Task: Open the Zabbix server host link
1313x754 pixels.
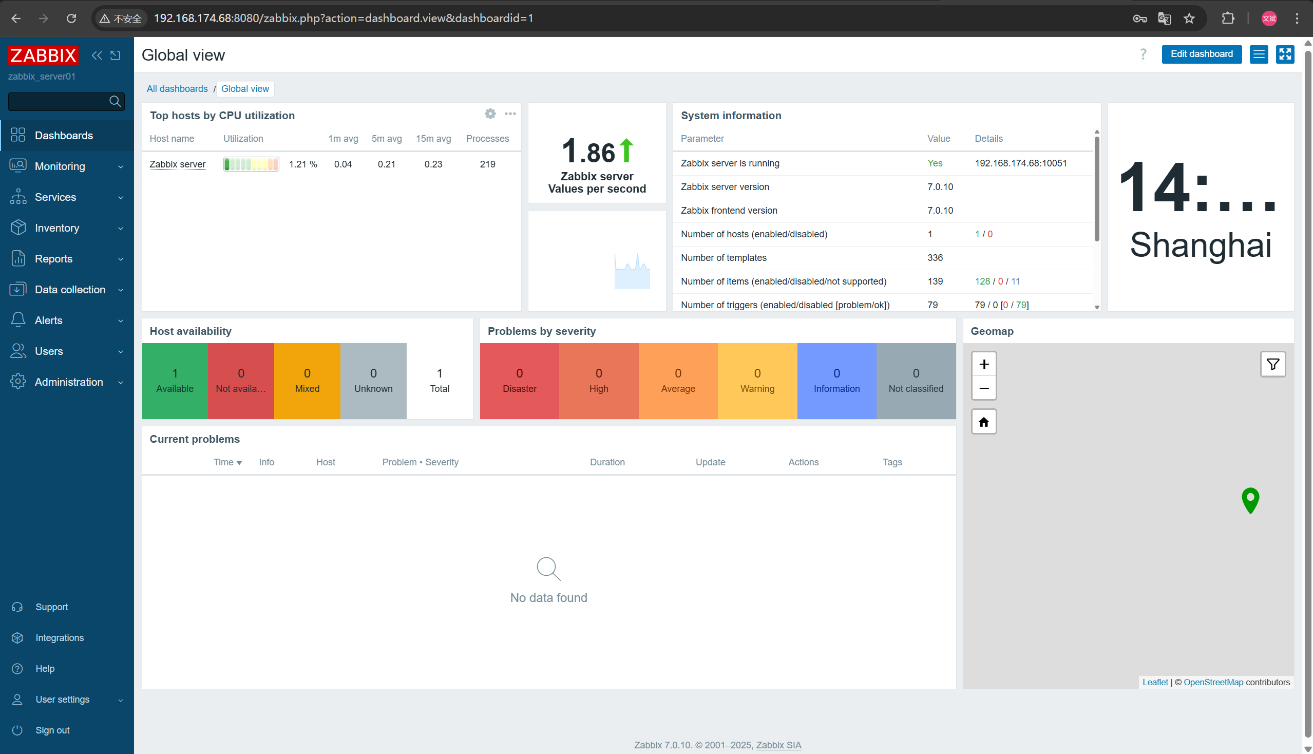Action: click(178, 164)
